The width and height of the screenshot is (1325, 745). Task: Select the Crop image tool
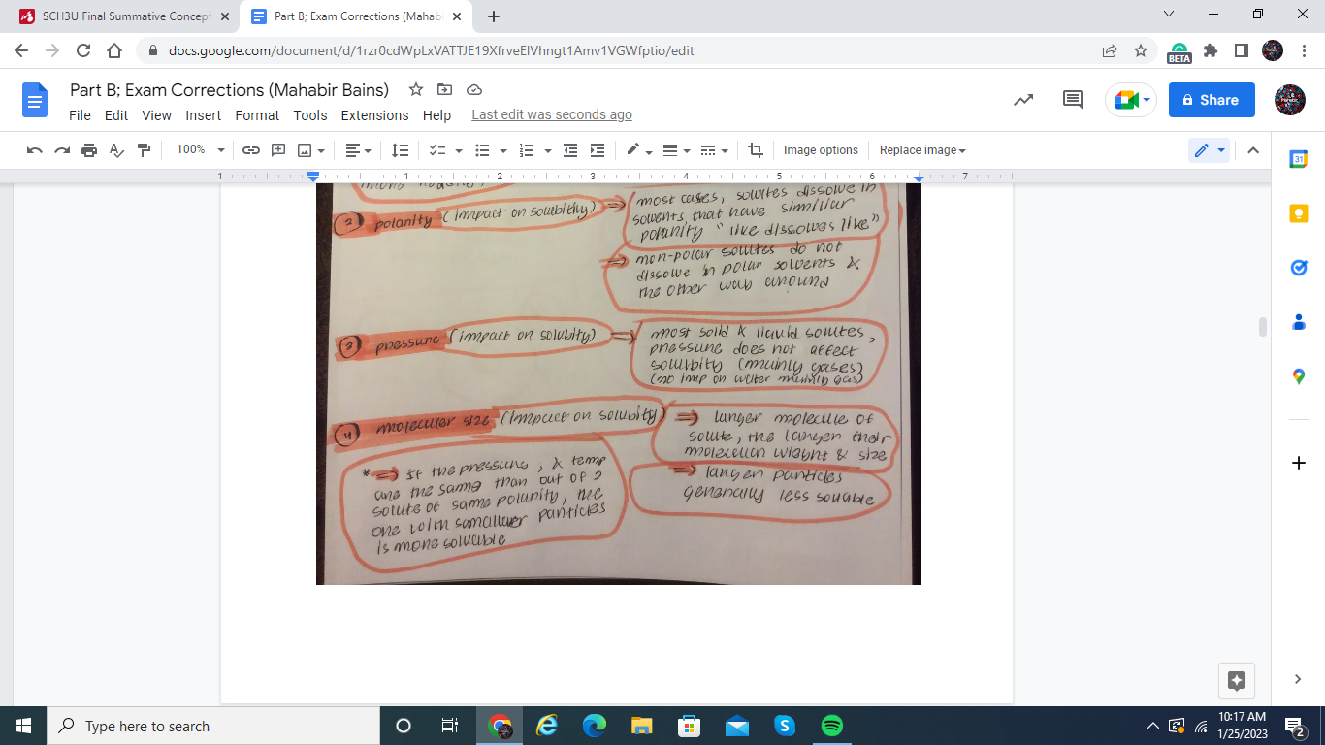click(756, 150)
